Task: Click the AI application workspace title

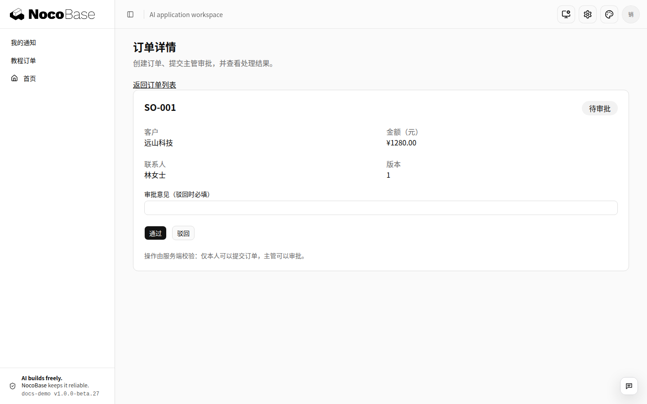Action: (x=186, y=15)
